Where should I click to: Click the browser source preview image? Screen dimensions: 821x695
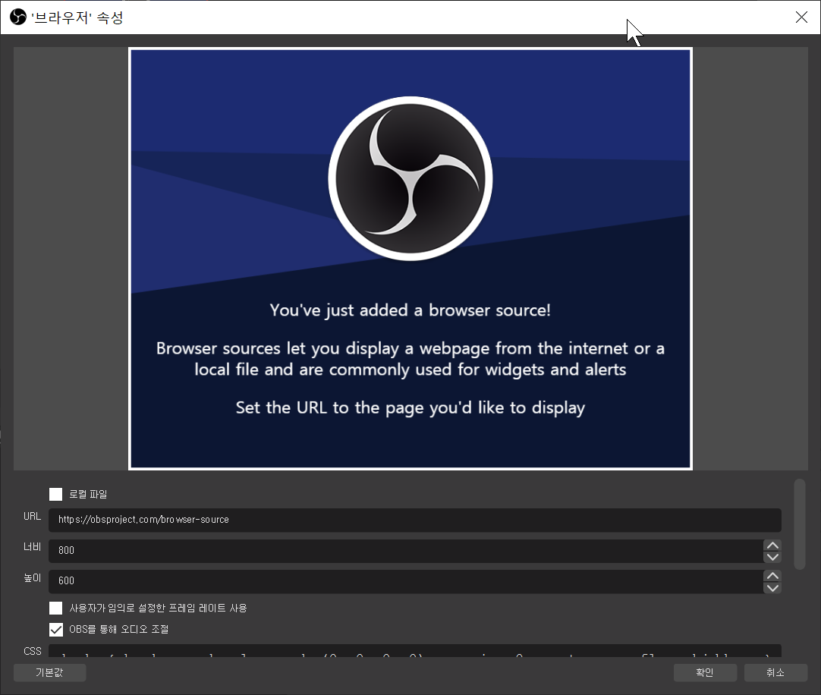(x=410, y=259)
